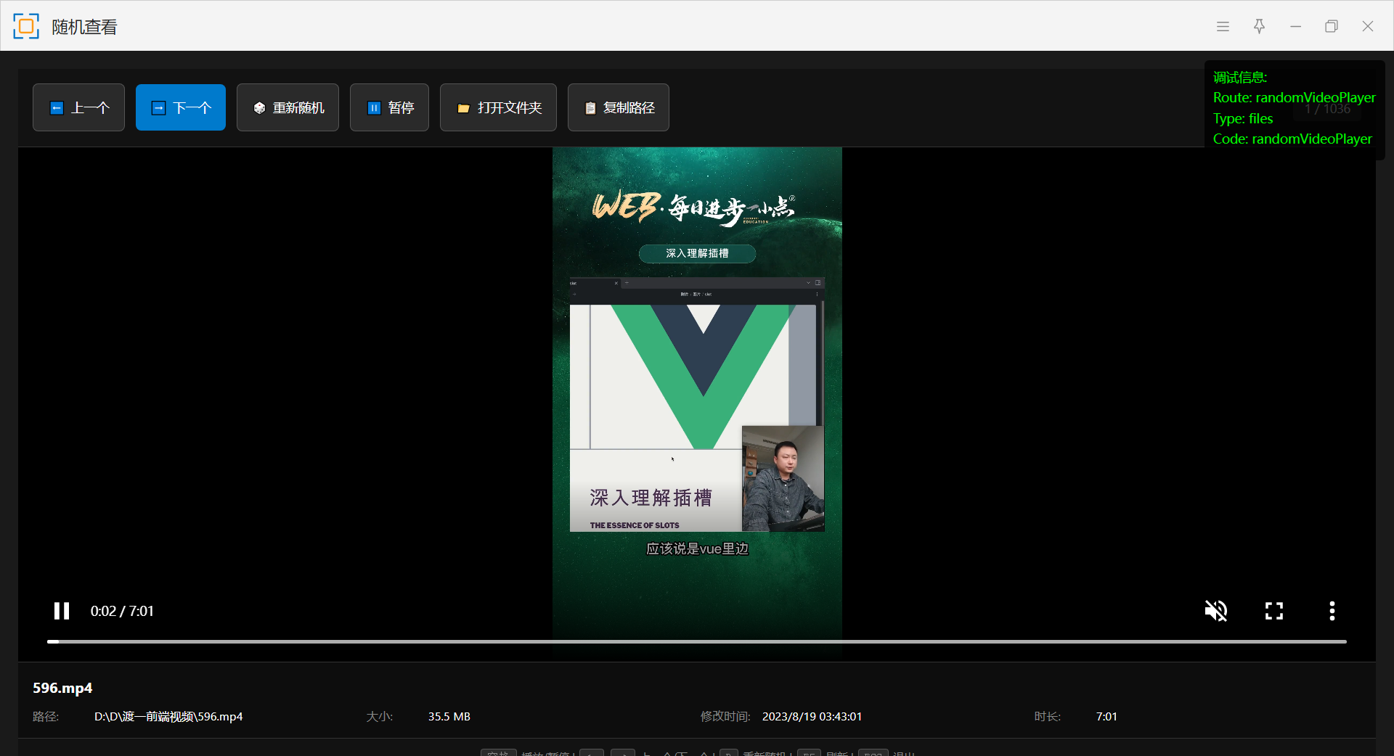Viewport: 1394px width, 756px height.
Task: Click the video frame showing 深入理解插槽
Action: (x=697, y=403)
